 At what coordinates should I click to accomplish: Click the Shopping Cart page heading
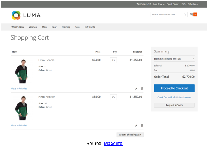point(30,38)
